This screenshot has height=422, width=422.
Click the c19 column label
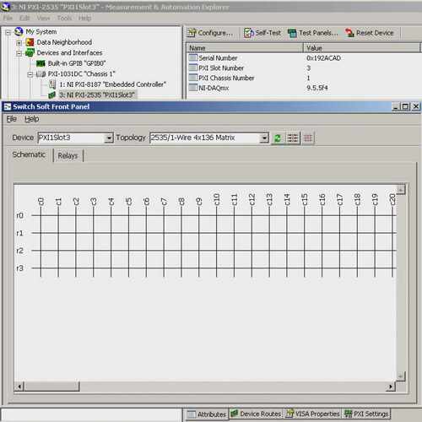click(375, 200)
